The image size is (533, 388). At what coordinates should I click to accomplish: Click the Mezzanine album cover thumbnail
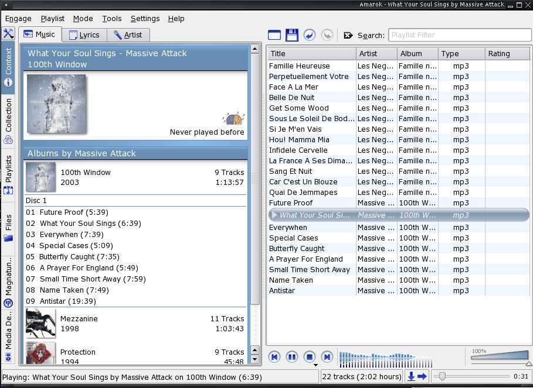tap(40, 323)
